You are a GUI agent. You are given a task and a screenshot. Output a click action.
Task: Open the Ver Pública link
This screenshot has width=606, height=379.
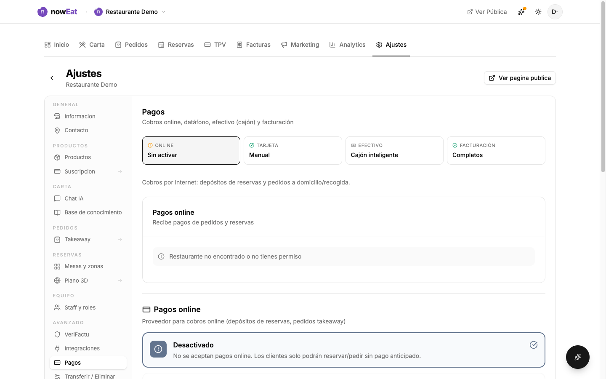click(487, 12)
